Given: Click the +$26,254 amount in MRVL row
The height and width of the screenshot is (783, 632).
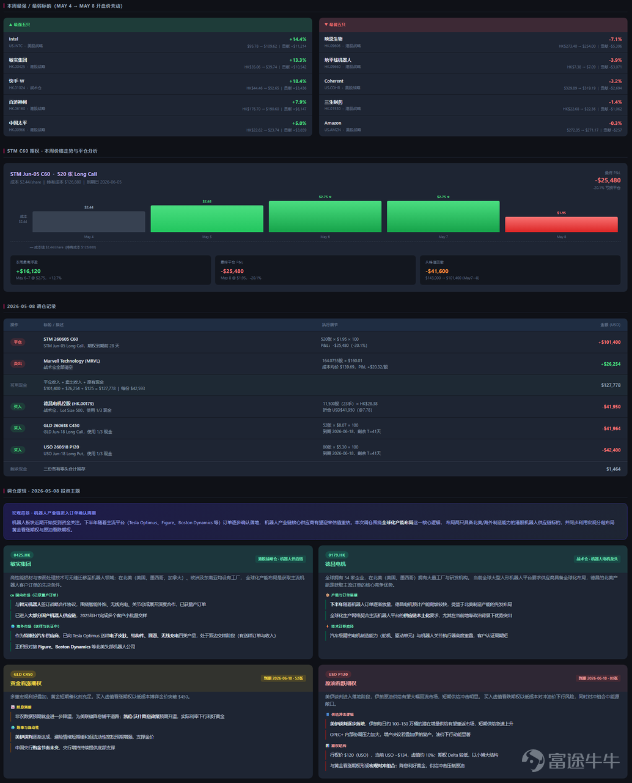Looking at the screenshot, I should (611, 364).
